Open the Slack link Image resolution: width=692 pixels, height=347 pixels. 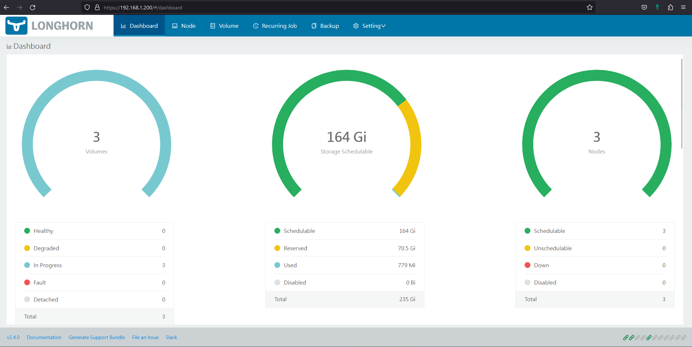pos(171,337)
